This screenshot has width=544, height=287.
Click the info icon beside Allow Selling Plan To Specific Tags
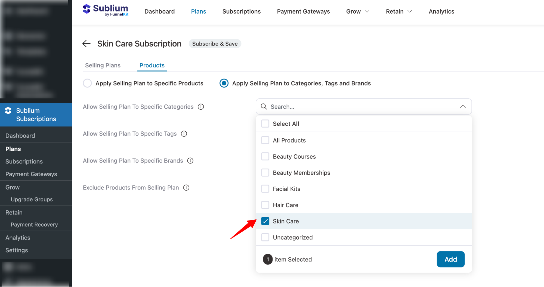click(184, 134)
